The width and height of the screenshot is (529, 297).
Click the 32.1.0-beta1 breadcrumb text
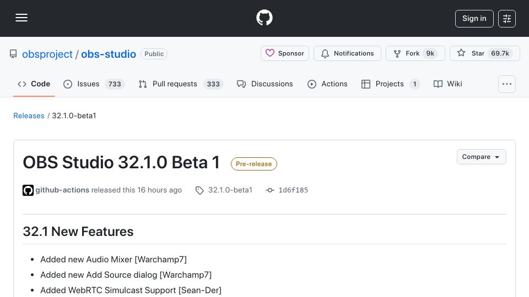tap(74, 116)
